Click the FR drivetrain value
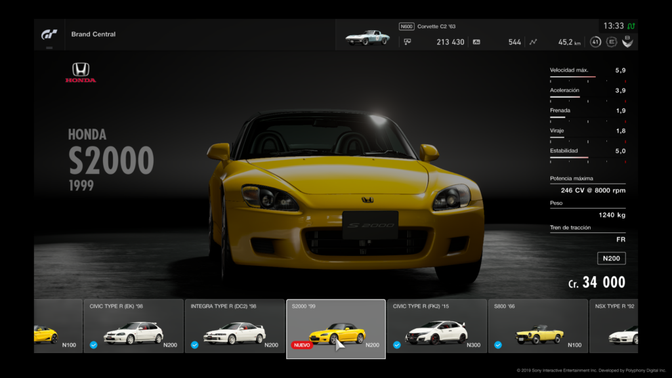Screen dimensions: 672x378 pos(621,240)
